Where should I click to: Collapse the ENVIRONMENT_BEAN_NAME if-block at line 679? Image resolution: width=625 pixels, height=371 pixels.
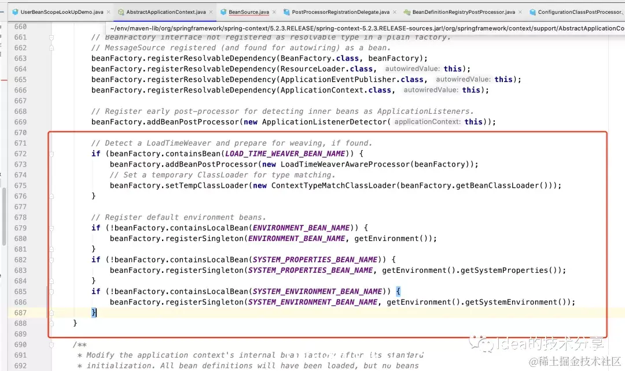pos(52,228)
